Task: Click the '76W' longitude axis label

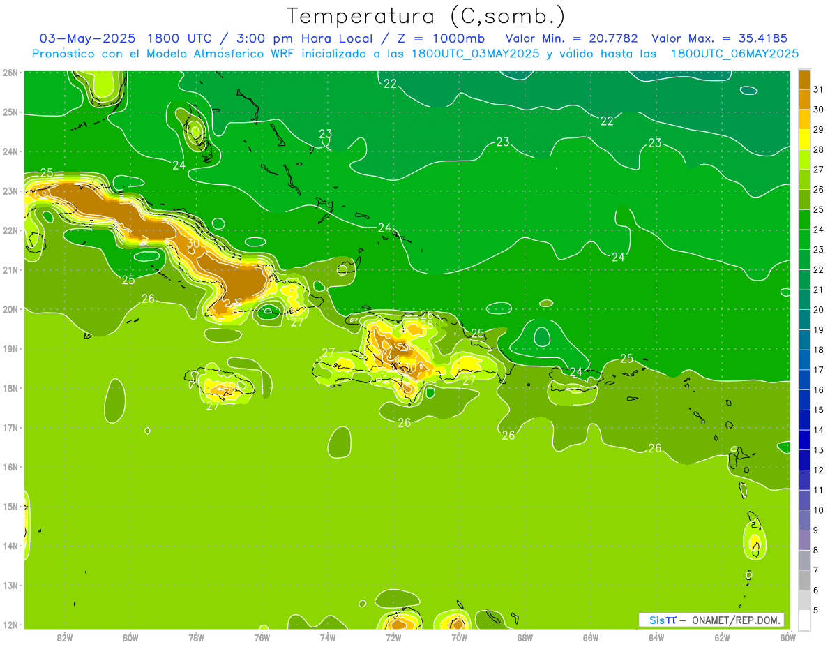Action: pyautogui.click(x=262, y=637)
